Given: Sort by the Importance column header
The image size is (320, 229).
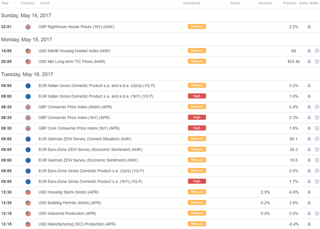Looking at the screenshot, I should pyautogui.click(x=192, y=3).
